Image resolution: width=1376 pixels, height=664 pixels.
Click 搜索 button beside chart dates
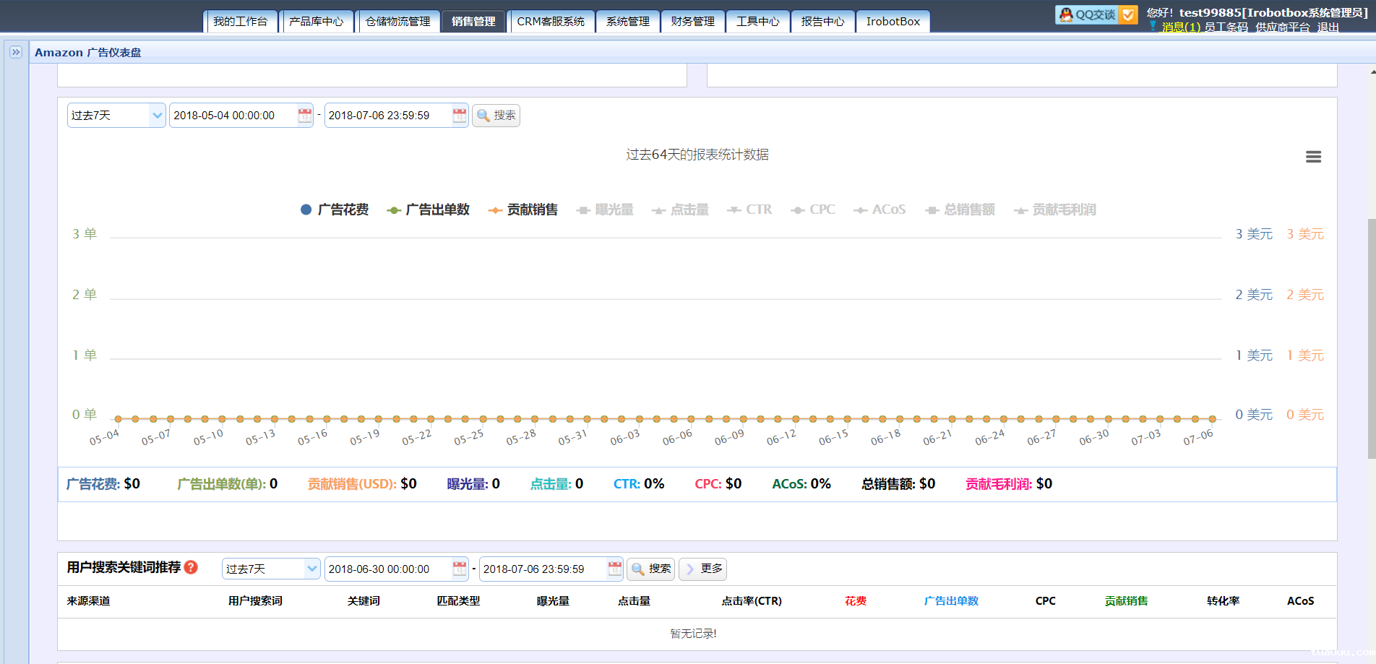tap(496, 116)
